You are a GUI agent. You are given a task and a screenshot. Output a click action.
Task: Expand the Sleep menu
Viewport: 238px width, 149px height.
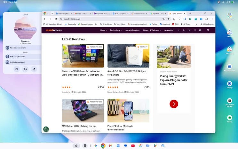pyautogui.click(x=104, y=30)
